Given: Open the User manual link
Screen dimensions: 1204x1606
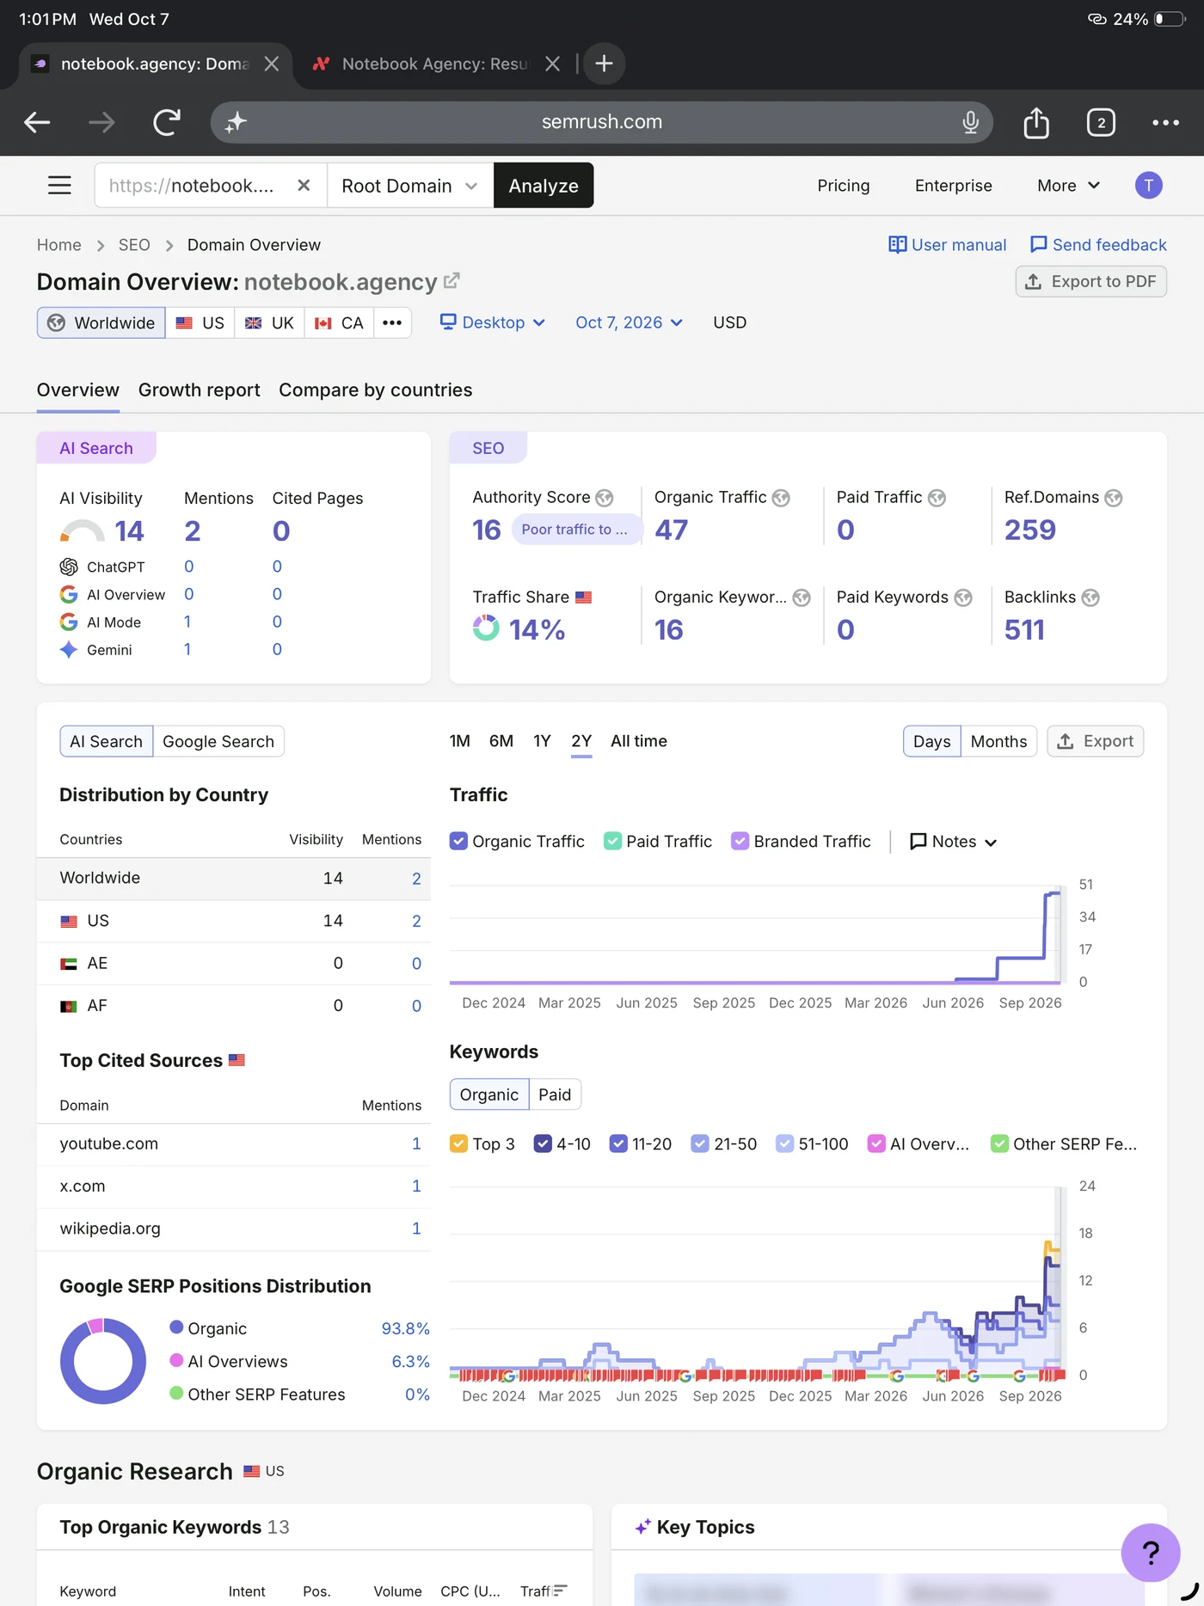Looking at the screenshot, I should pyautogui.click(x=947, y=245).
